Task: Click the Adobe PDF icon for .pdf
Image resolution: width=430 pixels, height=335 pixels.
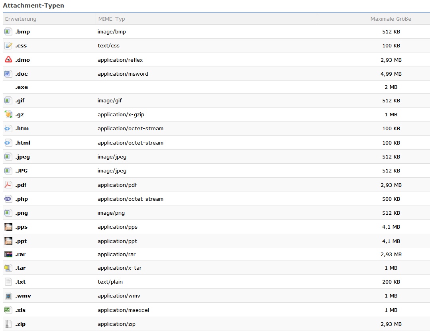Action: click(8, 185)
